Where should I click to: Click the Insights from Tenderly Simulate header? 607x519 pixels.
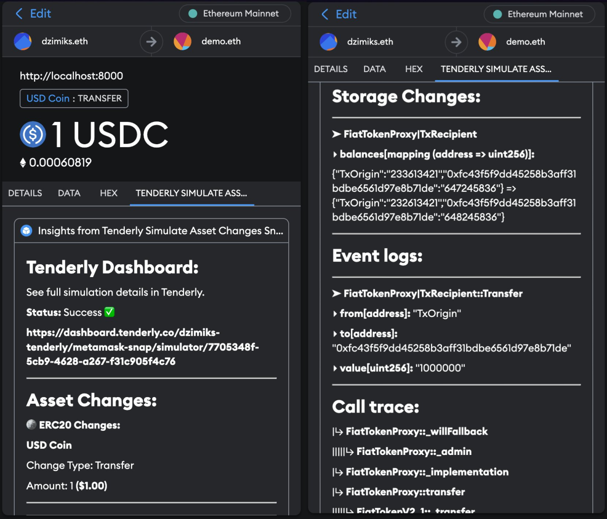point(151,231)
